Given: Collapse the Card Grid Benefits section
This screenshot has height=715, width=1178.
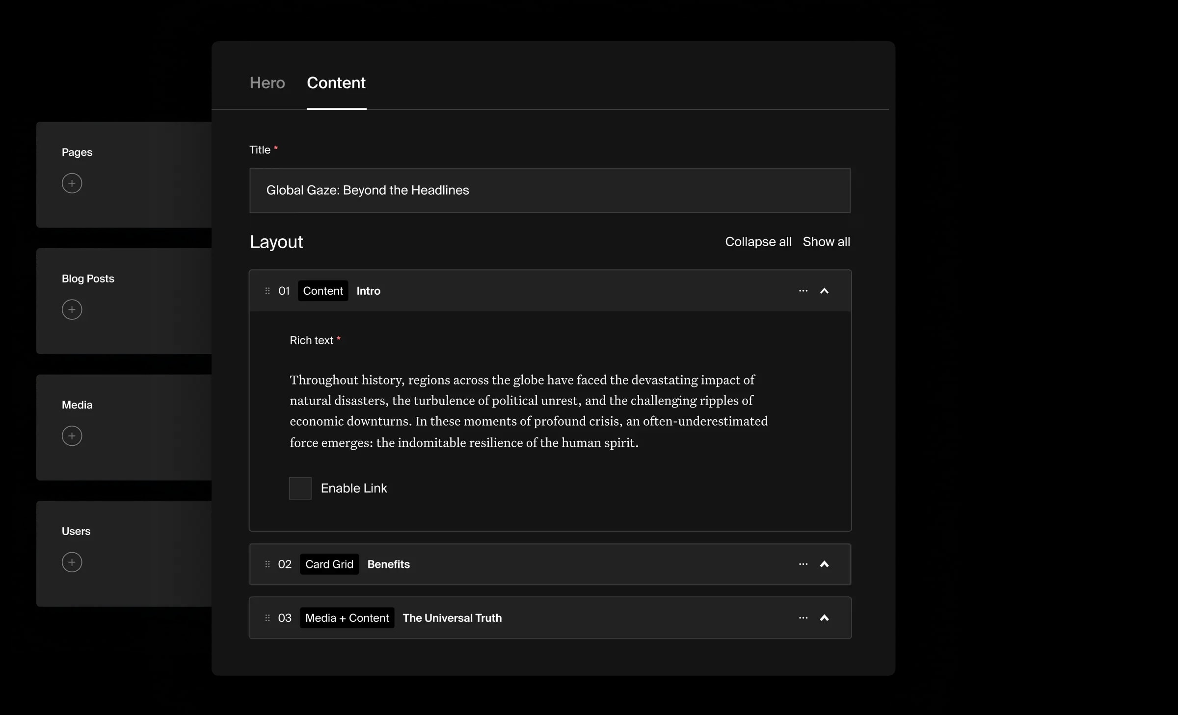Looking at the screenshot, I should point(823,563).
